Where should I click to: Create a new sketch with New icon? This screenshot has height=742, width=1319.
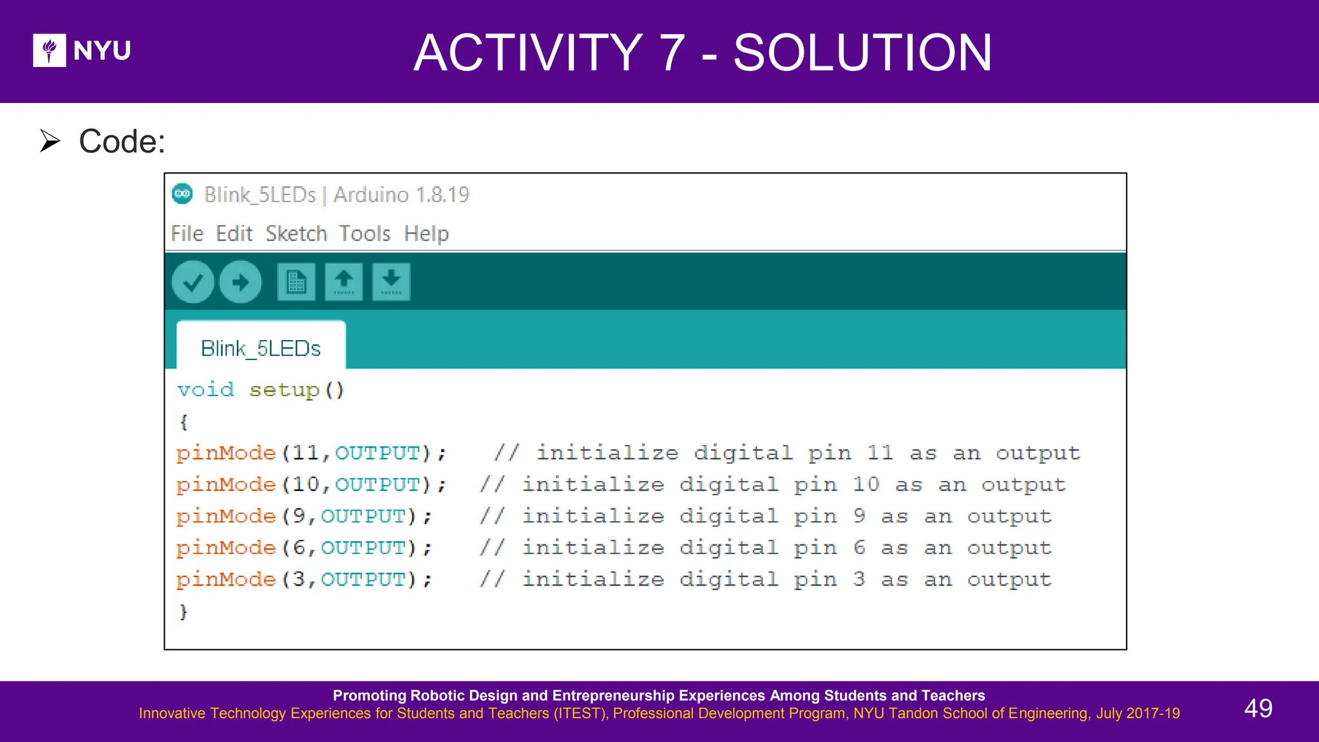(296, 282)
